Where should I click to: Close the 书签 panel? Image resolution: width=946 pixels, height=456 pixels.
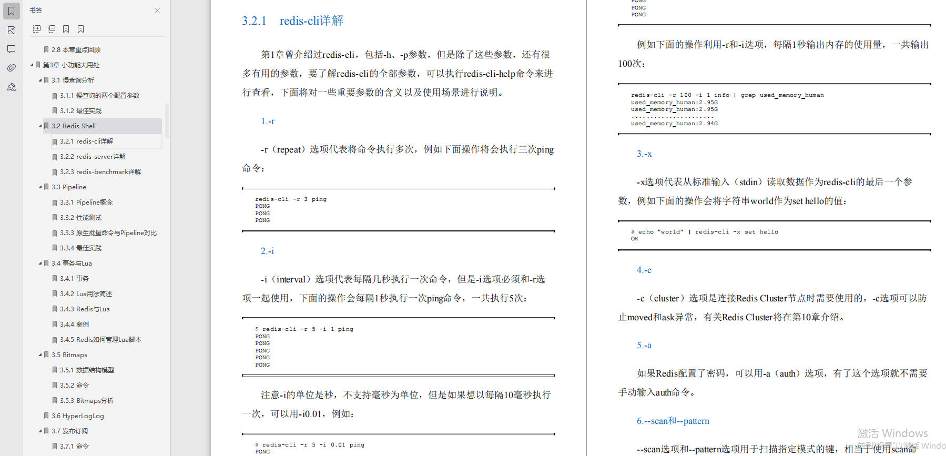[x=157, y=11]
